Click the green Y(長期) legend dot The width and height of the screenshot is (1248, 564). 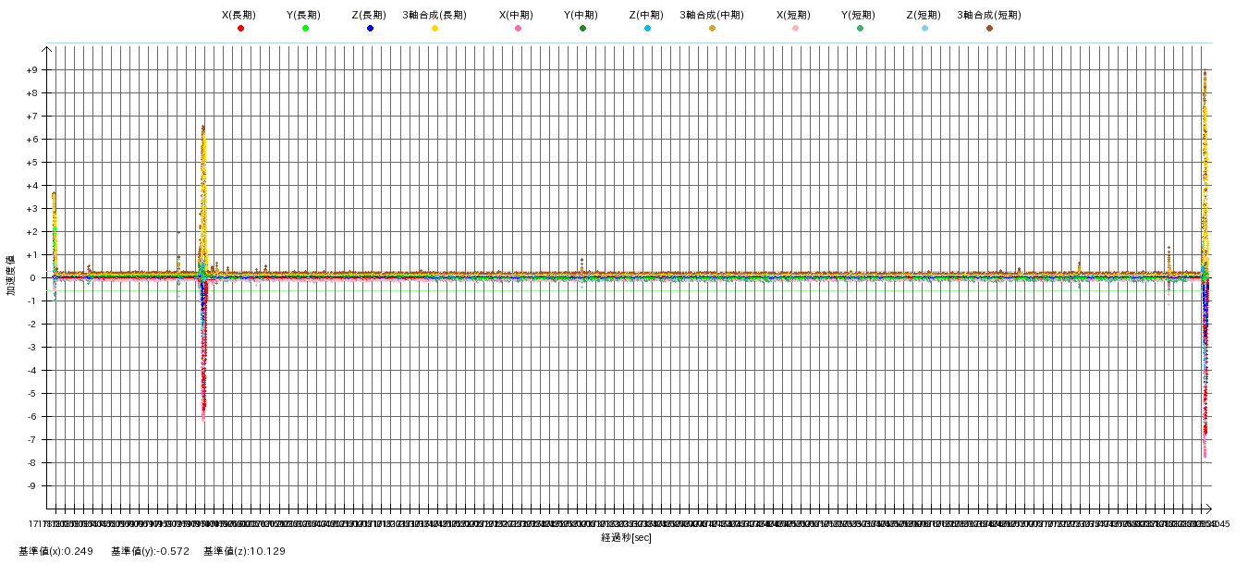tap(305, 29)
